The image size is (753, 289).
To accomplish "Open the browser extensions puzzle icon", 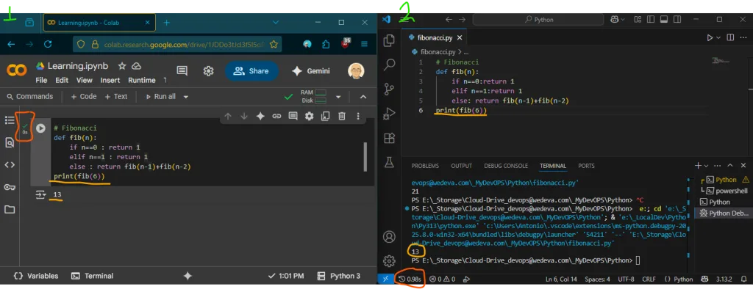I will [326, 44].
